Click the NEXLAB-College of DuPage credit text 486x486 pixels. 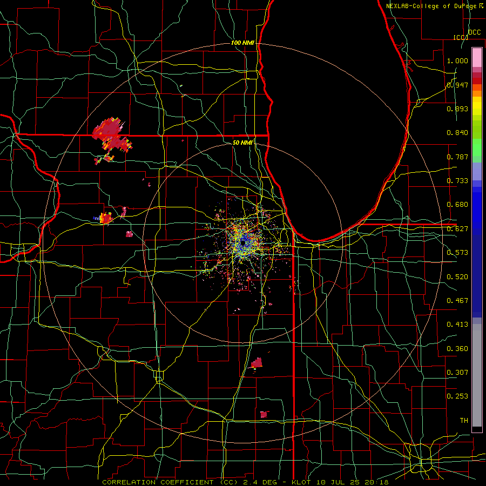pyautogui.click(x=435, y=6)
